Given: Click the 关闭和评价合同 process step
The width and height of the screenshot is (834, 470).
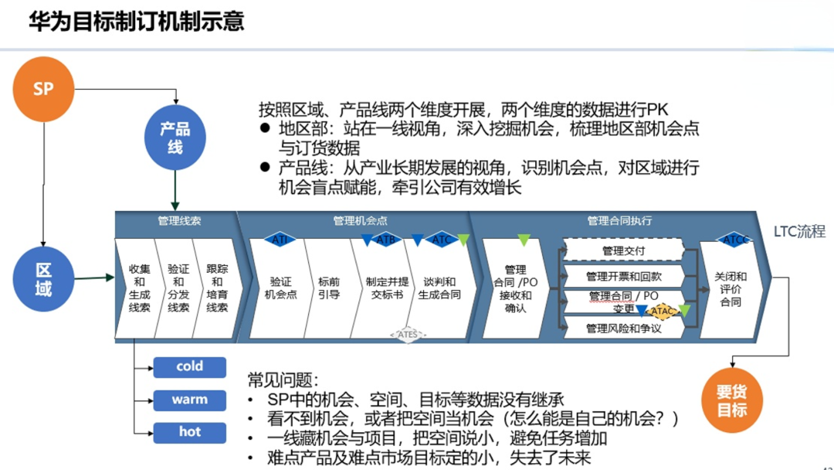Looking at the screenshot, I should [x=729, y=288].
